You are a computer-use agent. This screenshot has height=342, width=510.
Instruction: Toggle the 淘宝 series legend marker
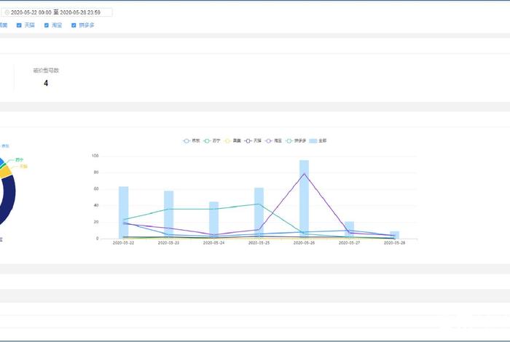click(270, 140)
